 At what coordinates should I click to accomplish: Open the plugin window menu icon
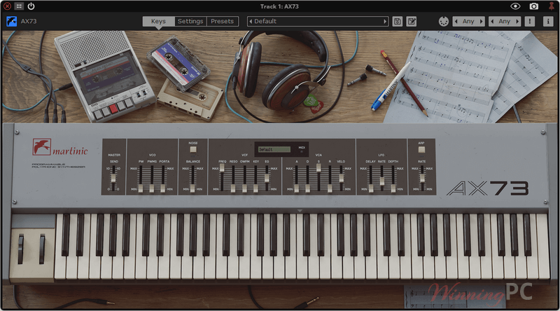coord(19,6)
